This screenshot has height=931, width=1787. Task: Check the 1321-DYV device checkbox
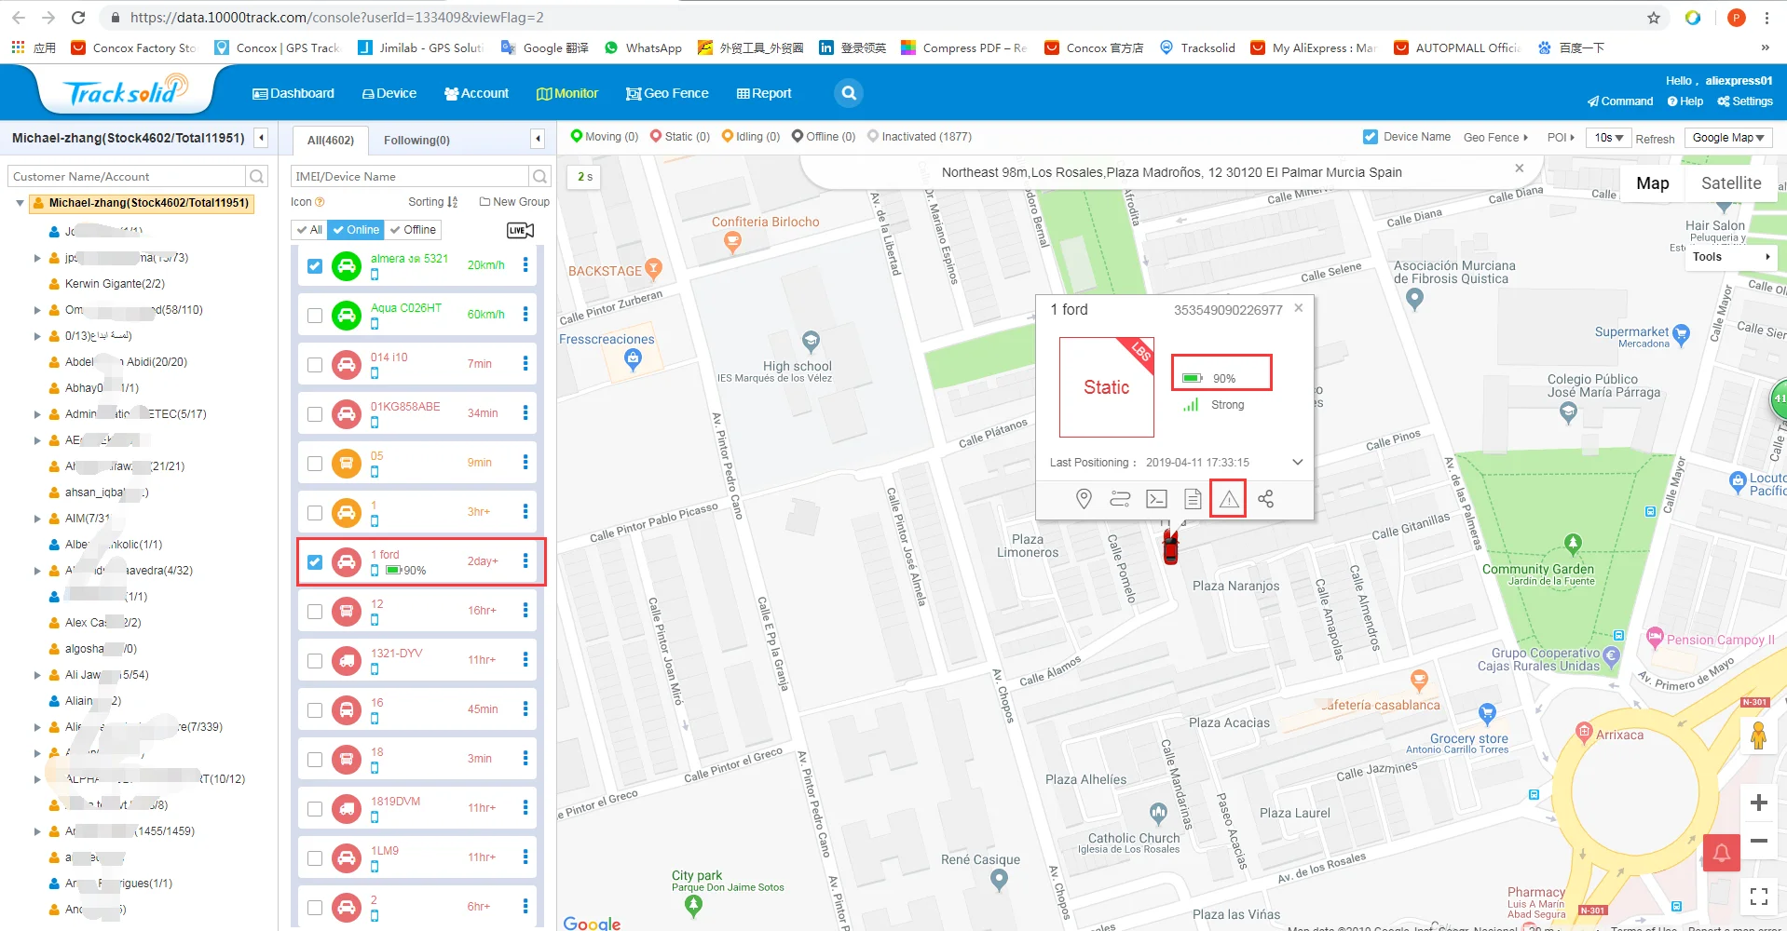pyautogui.click(x=315, y=661)
